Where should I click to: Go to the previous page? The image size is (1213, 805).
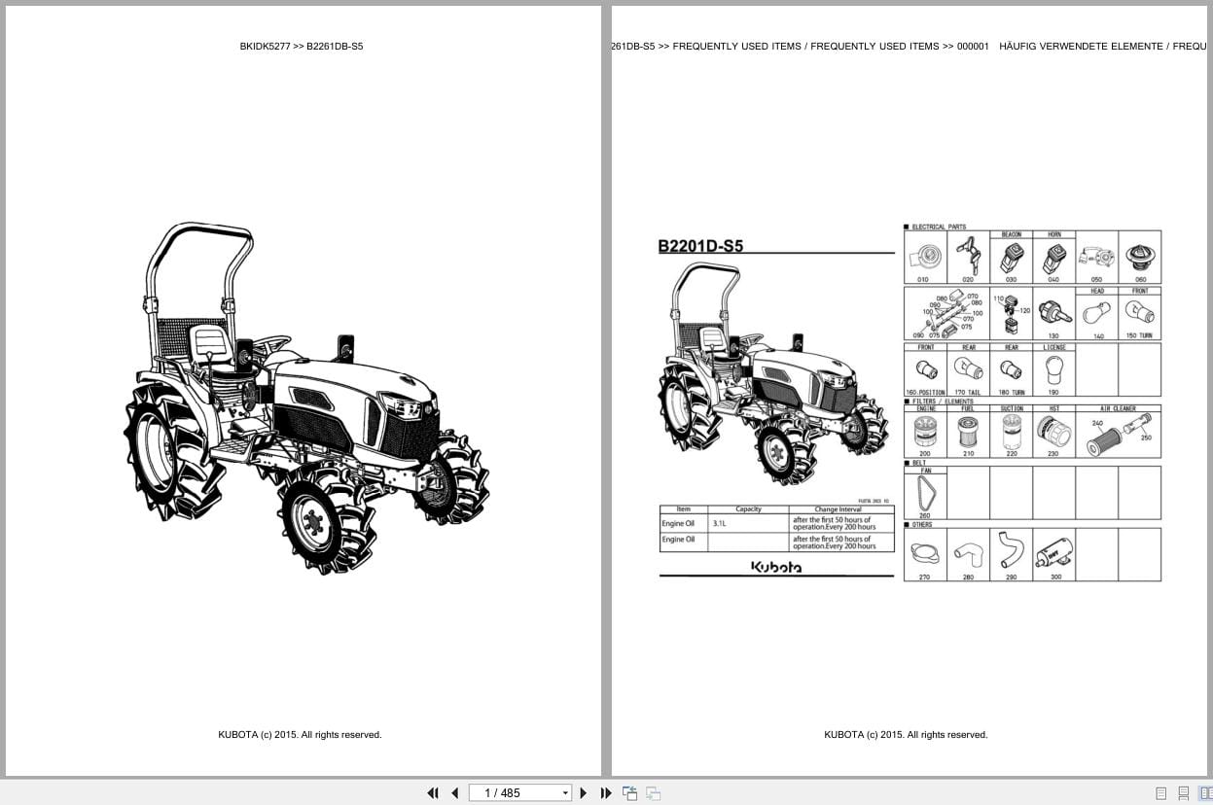pyautogui.click(x=454, y=792)
